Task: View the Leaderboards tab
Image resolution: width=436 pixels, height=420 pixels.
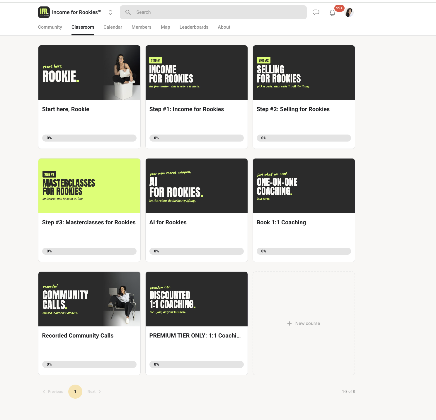Action: pos(194,27)
